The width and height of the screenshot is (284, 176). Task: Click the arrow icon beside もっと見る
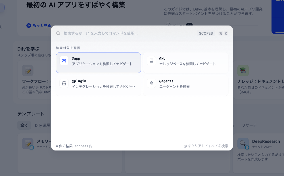click(29, 26)
